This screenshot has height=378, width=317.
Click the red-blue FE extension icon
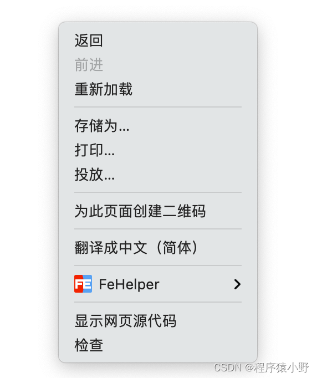(83, 284)
